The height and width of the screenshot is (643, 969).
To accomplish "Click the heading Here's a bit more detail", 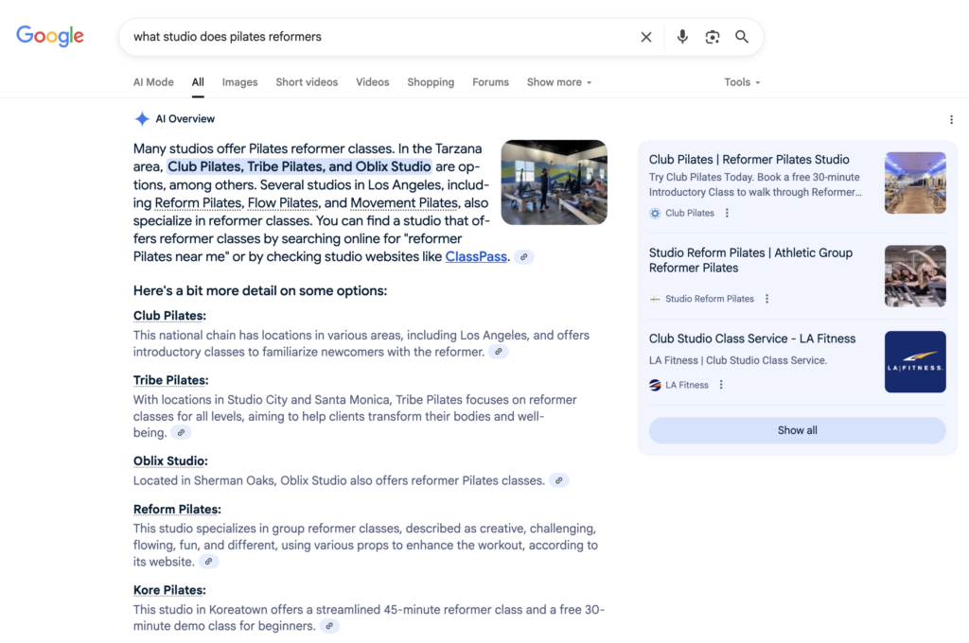I will point(260,291).
